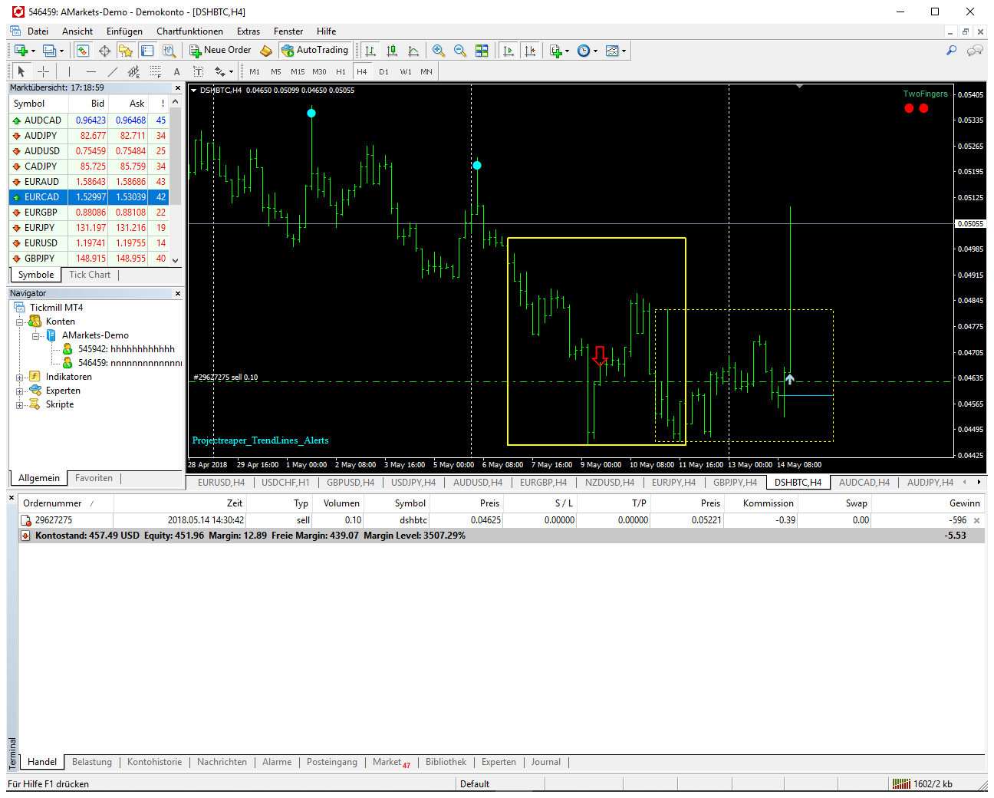This screenshot has width=994, height=798.
Task: Open the chat bubbles icon
Action: [x=975, y=51]
